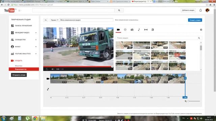The width and height of the screenshot is (216, 121).
Task: Open the Windows Start menu
Action: pyautogui.click(x=4, y=118)
